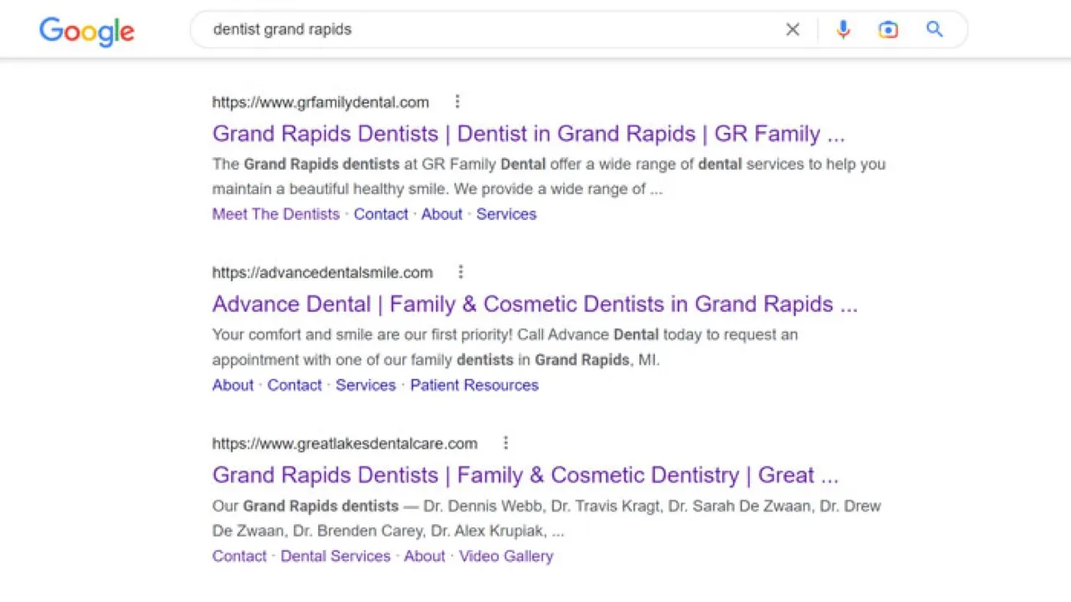
Task: Click the snippet listing Dr. Dennis Webb
Action: tap(546, 518)
